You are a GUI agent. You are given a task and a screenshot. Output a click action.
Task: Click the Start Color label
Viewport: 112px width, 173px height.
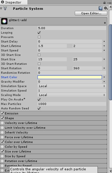9,77
